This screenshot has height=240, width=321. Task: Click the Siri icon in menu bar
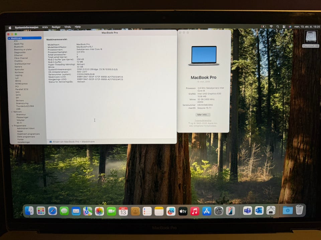pyautogui.click(x=290, y=27)
